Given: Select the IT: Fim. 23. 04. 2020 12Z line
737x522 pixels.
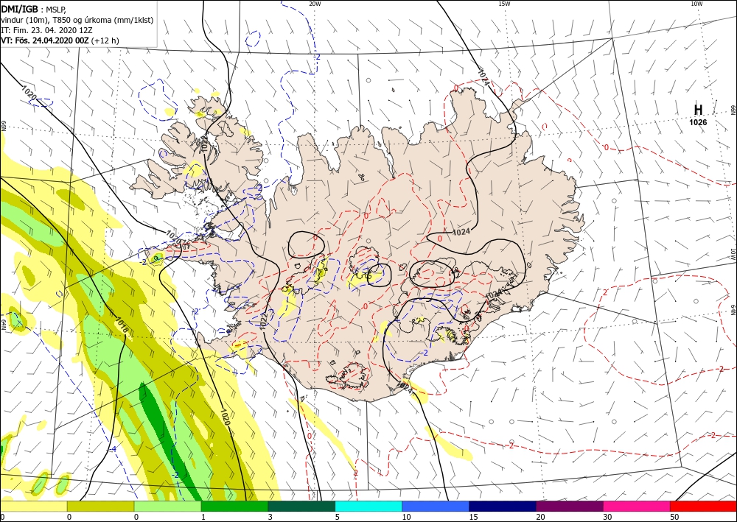Looking at the screenshot, I should [x=46, y=30].
